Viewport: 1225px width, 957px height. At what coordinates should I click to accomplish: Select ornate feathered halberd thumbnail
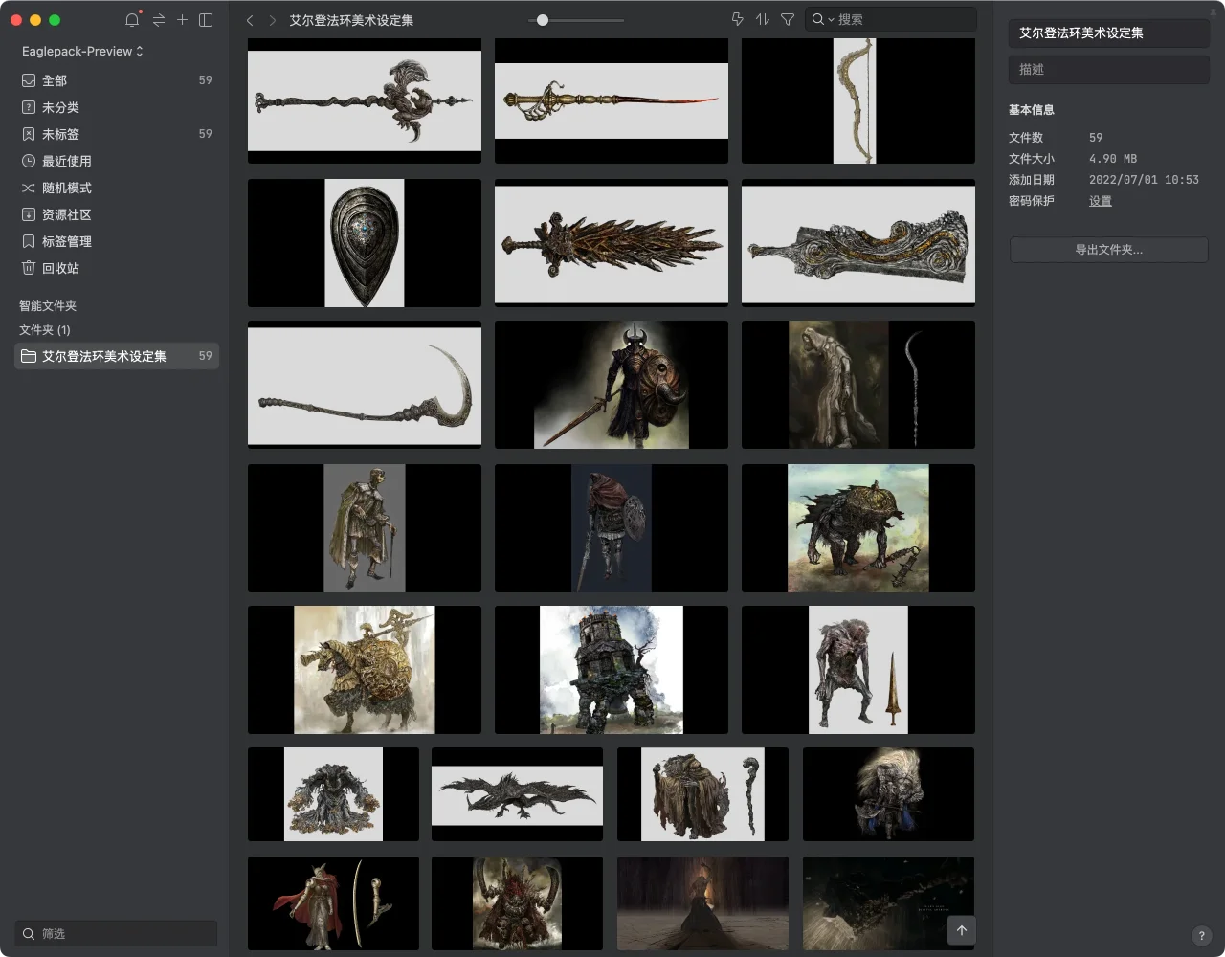point(365,100)
